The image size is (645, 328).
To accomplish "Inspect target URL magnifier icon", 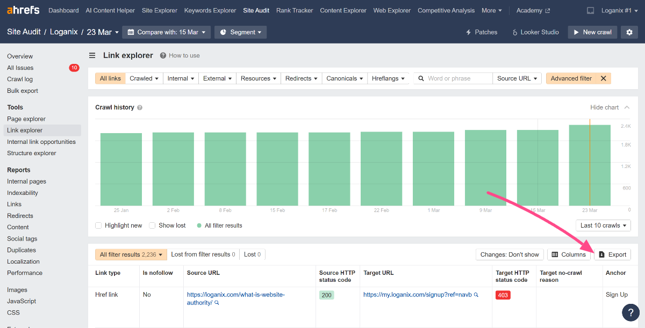I will pos(476,295).
